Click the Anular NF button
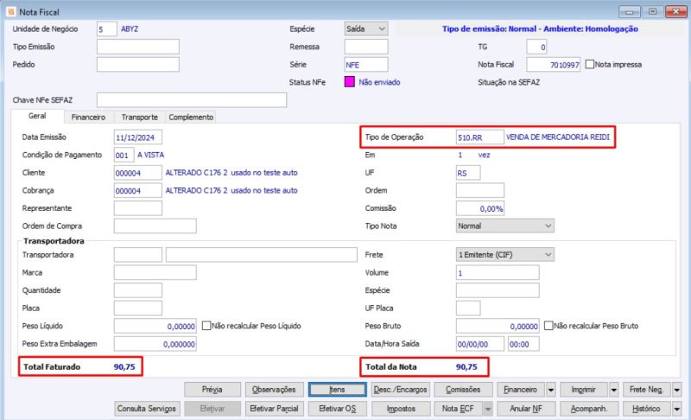 pyautogui.click(x=526, y=409)
